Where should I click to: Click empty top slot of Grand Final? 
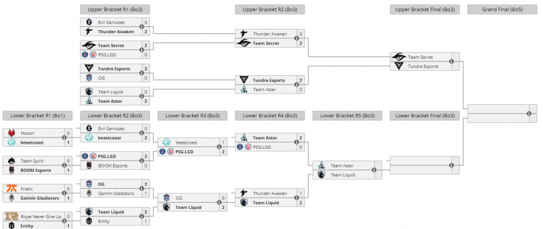[498, 109]
